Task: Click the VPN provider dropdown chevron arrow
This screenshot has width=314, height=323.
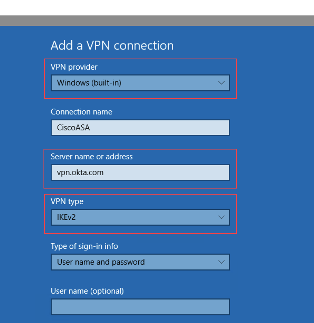Action: point(221,83)
